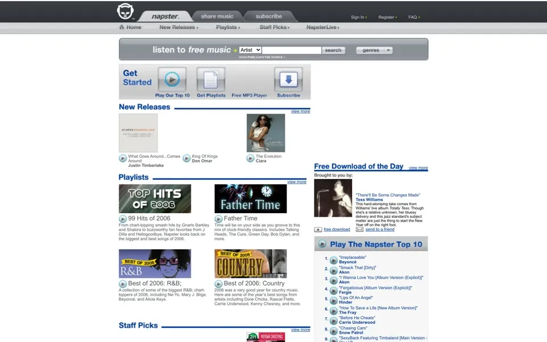Viewport: 547px width, 342px height.
Task: Play The Evolution by Ciara
Action: pos(251,158)
